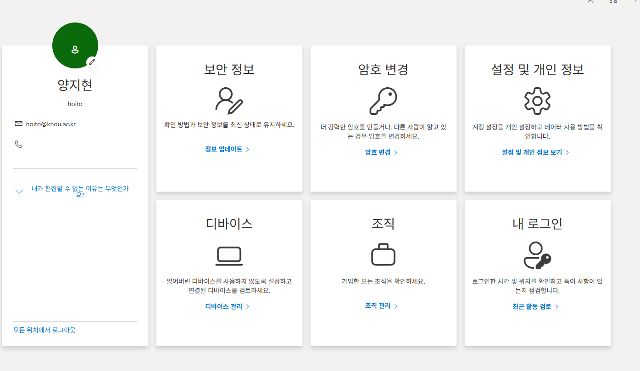Click description starting 잃어버린 디바이스를 사용하지 않도록
The width and height of the screenshot is (640, 371).
pyautogui.click(x=229, y=286)
